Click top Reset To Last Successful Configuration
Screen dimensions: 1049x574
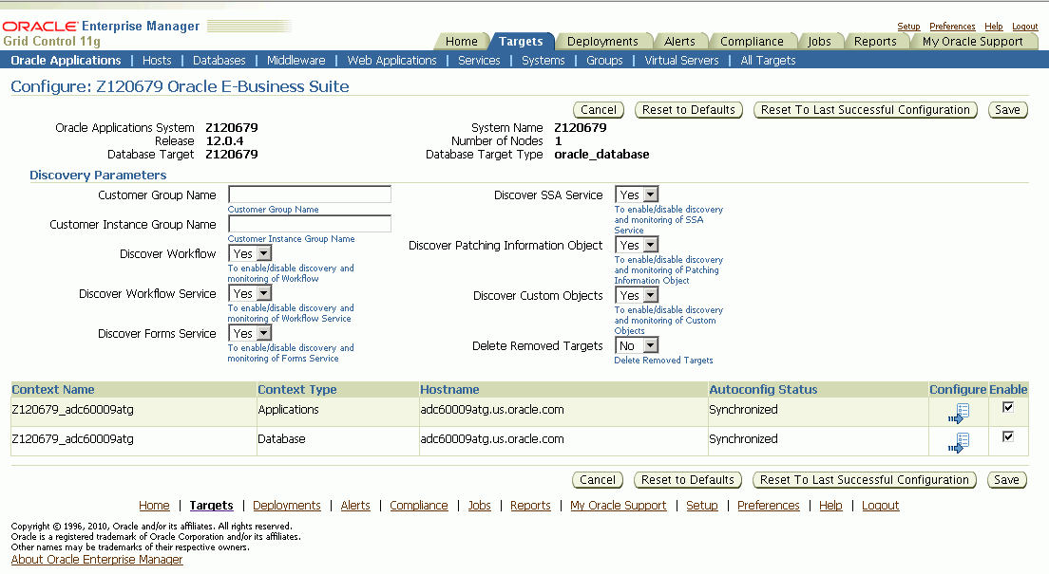click(865, 110)
